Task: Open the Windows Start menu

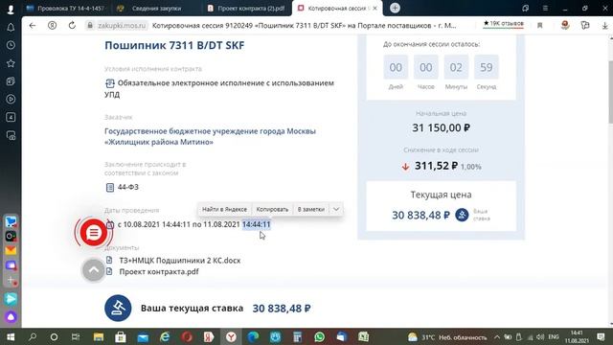Action: click(11, 336)
